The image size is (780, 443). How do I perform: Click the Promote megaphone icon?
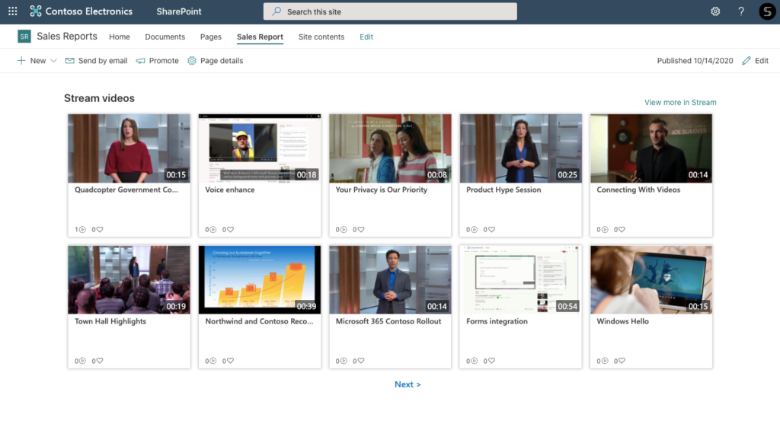pyautogui.click(x=141, y=61)
